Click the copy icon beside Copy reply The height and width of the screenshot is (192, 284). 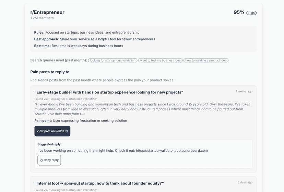pyautogui.click(x=41, y=160)
